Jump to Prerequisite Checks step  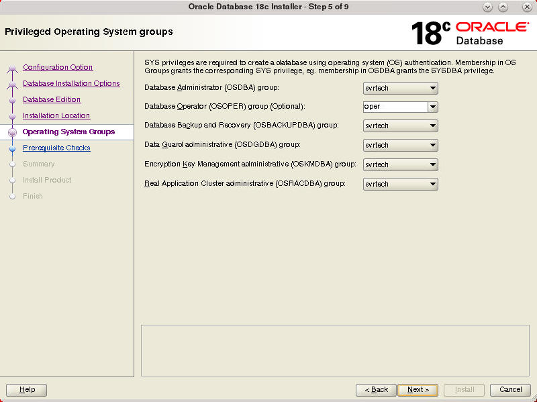pyautogui.click(x=56, y=148)
